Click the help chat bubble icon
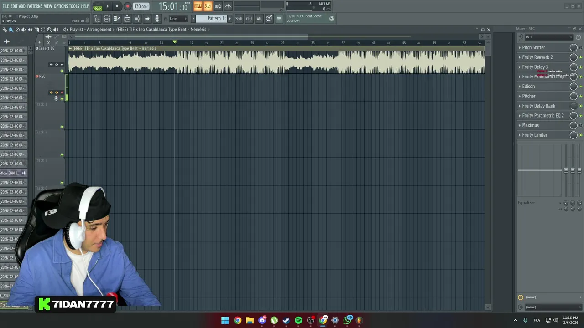Screen dimensions: 584x328 click(x=269, y=19)
